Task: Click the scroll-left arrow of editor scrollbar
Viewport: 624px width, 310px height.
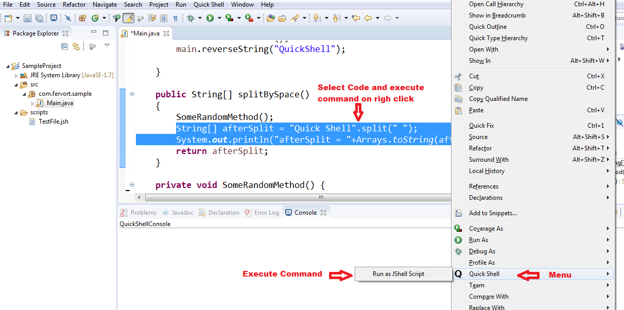Action: 139,197
